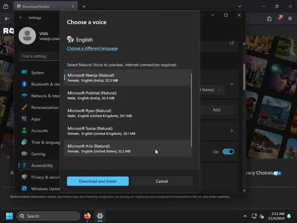
Task: Open Personalization paintbrush icon
Action: 24,107
